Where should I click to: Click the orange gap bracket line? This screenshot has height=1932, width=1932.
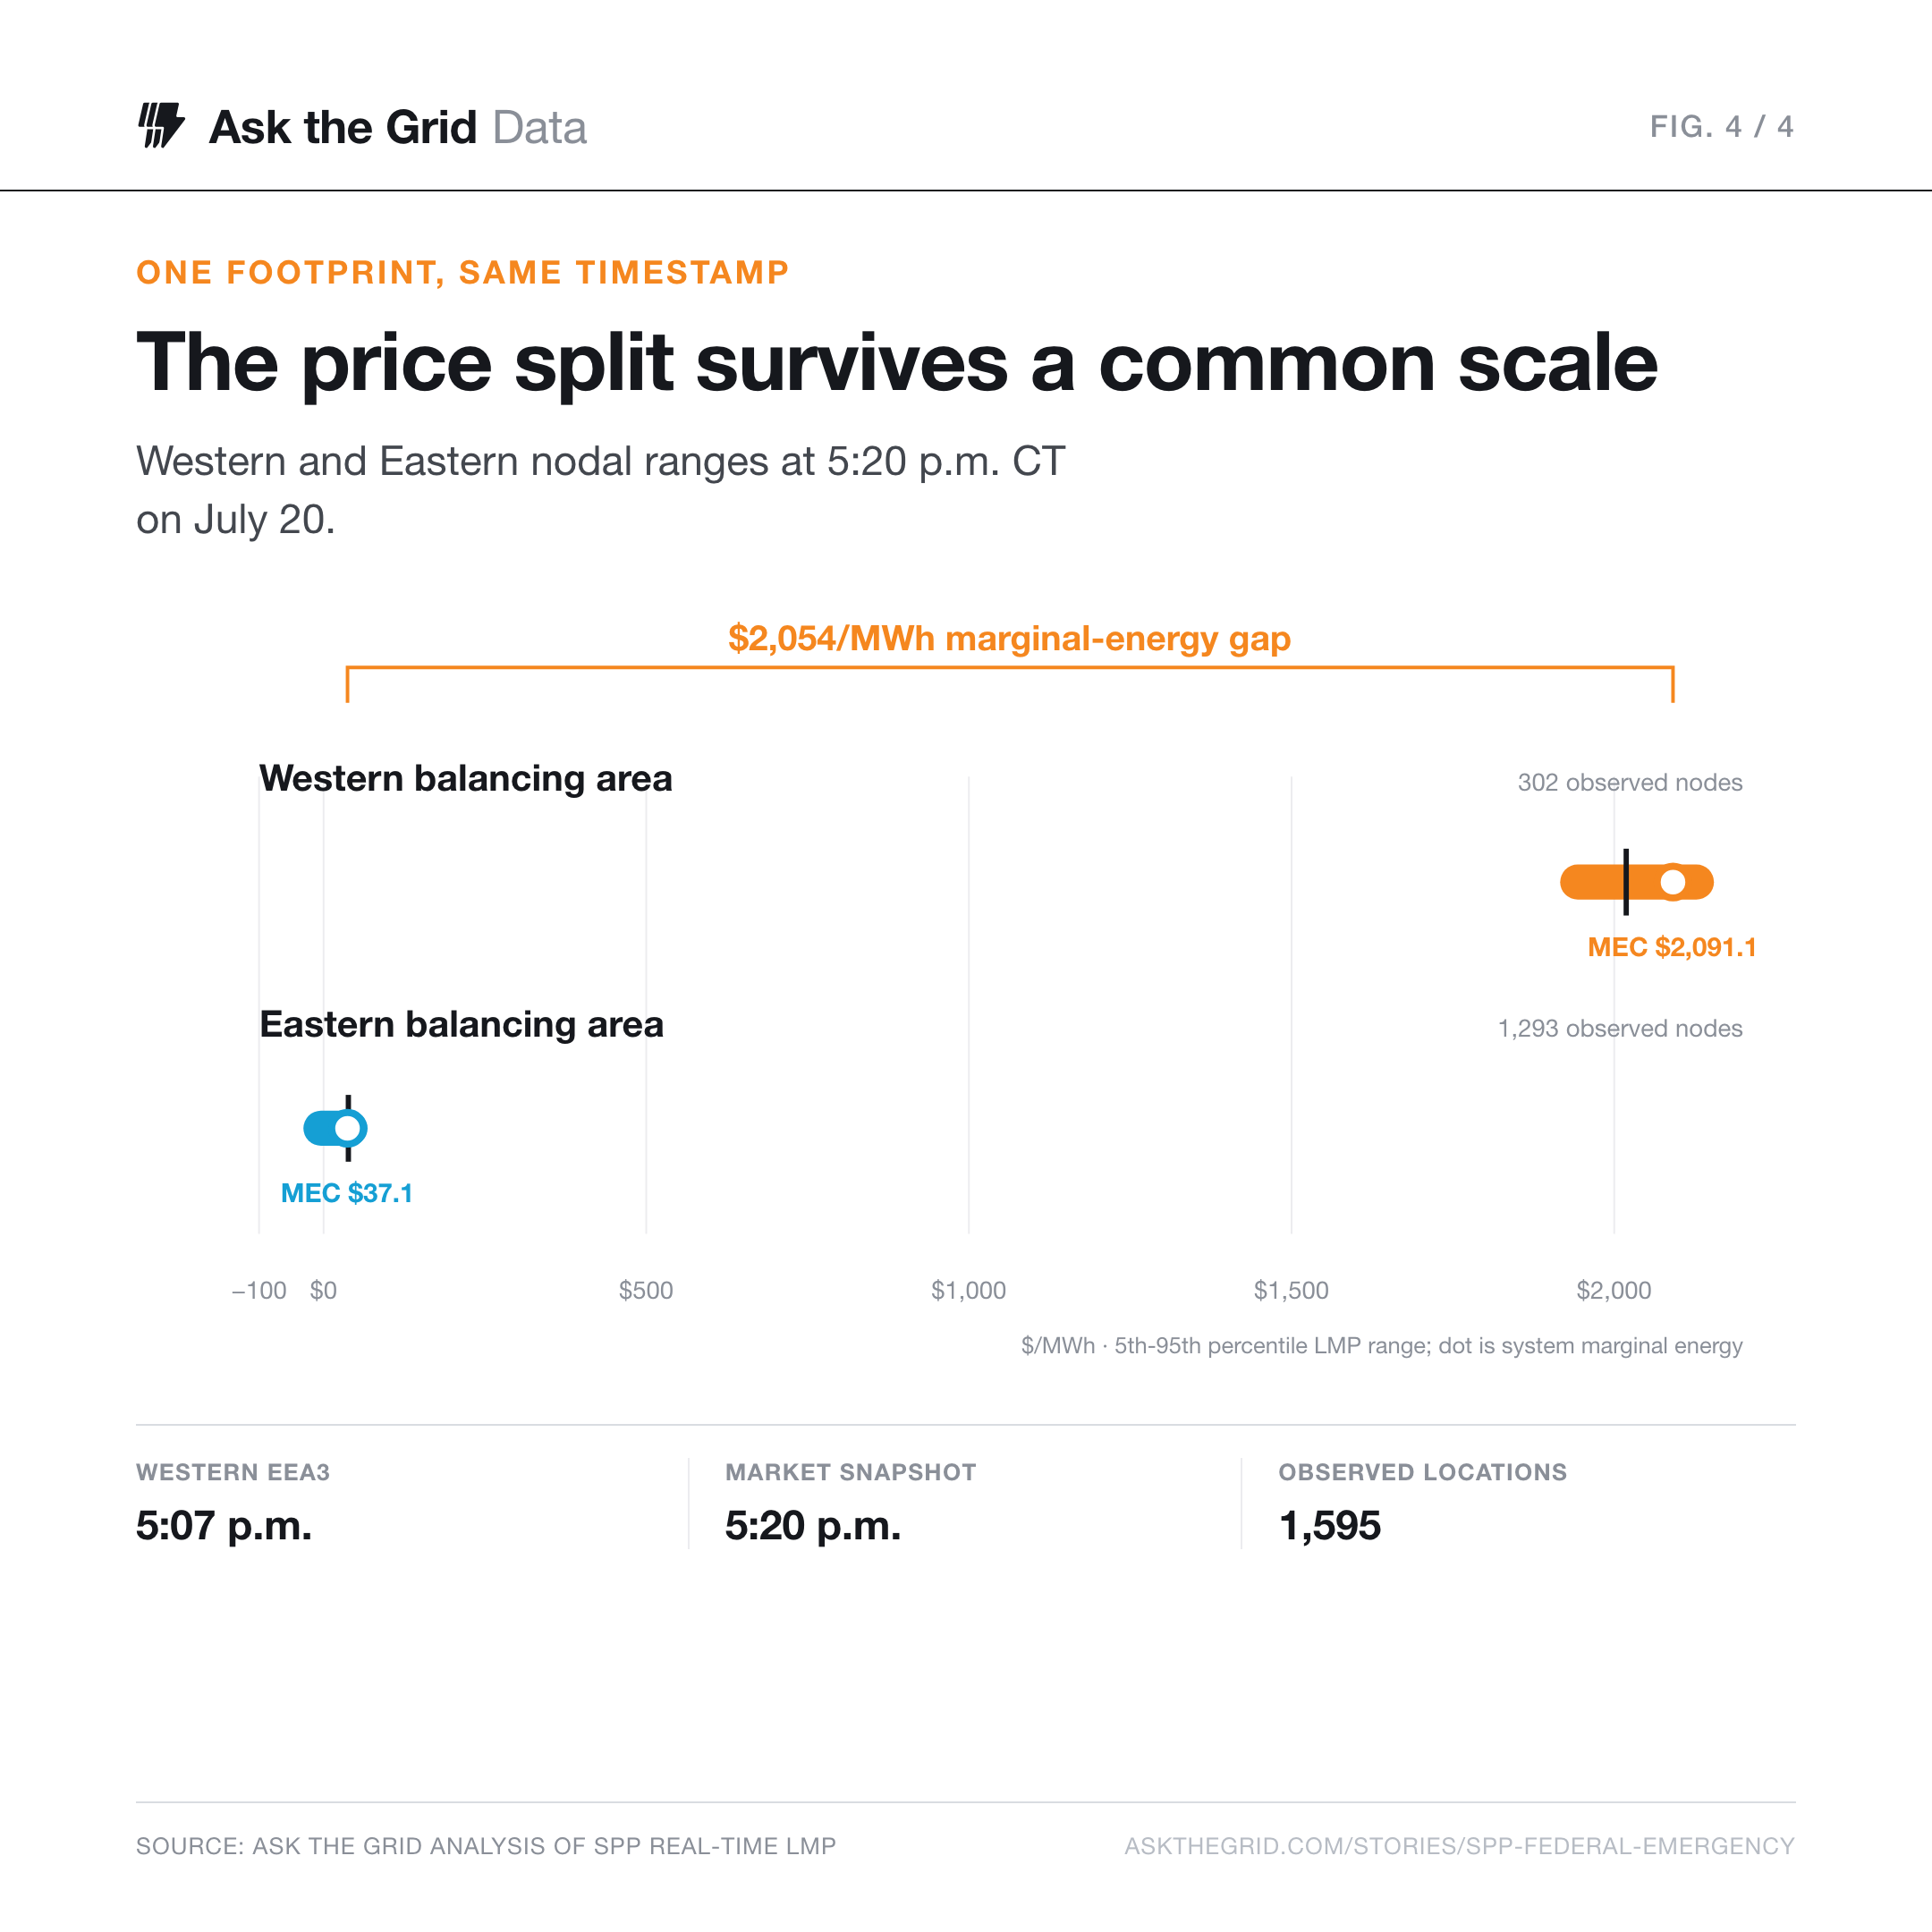point(1010,668)
